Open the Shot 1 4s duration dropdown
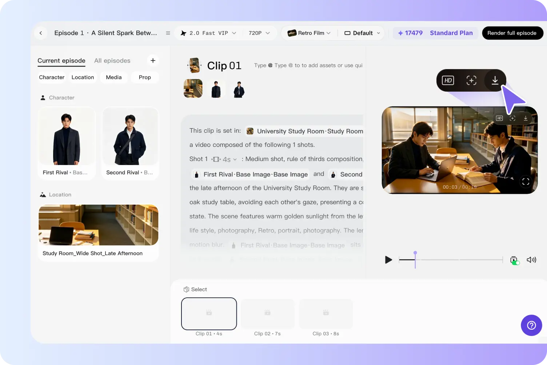Viewport: 547px width, 365px height. pos(224,159)
